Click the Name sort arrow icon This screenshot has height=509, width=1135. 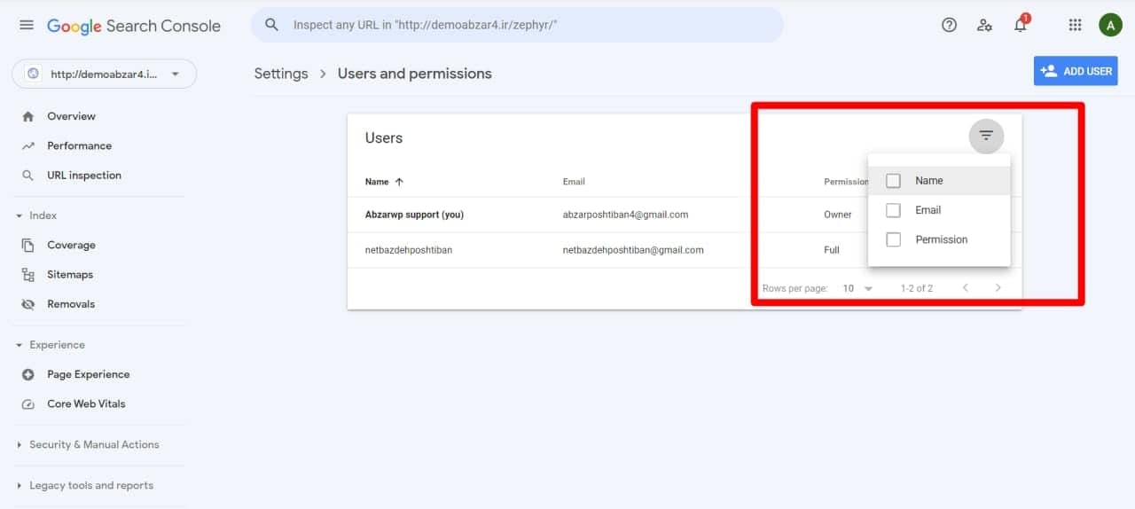[x=399, y=182]
